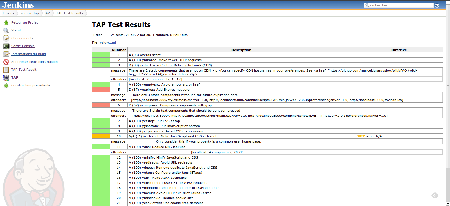Click 'yjsbottom: Put JavaScript at bottom' row
The image size is (450, 206).
tap(267, 126)
